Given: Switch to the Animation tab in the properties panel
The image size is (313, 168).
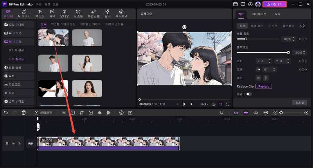Looking at the screenshot, I should click(259, 14).
